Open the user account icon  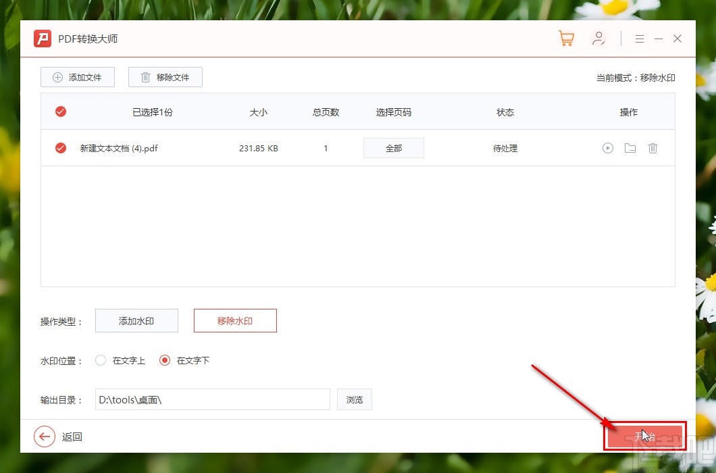(x=598, y=38)
